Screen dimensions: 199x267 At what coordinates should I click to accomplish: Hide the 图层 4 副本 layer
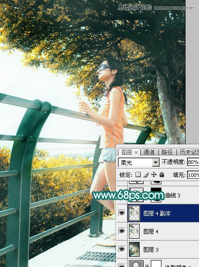122,213
